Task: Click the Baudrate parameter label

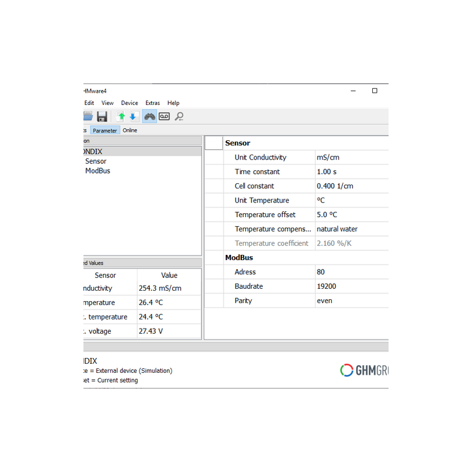Action: 248,286
